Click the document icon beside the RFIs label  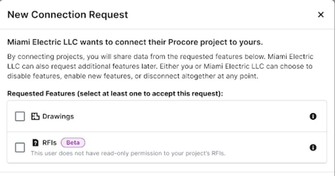click(x=36, y=142)
